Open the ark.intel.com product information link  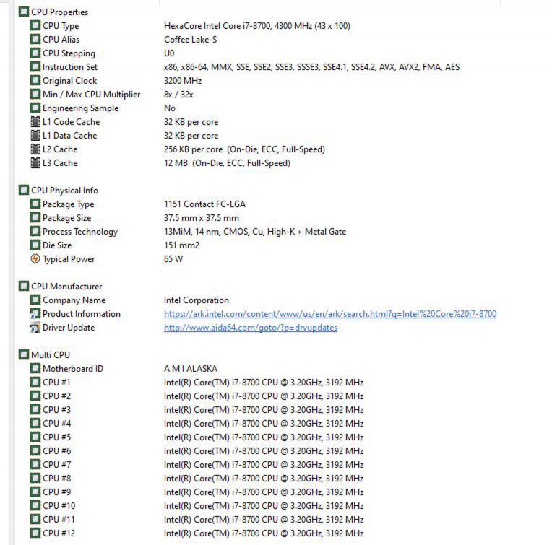tap(330, 313)
